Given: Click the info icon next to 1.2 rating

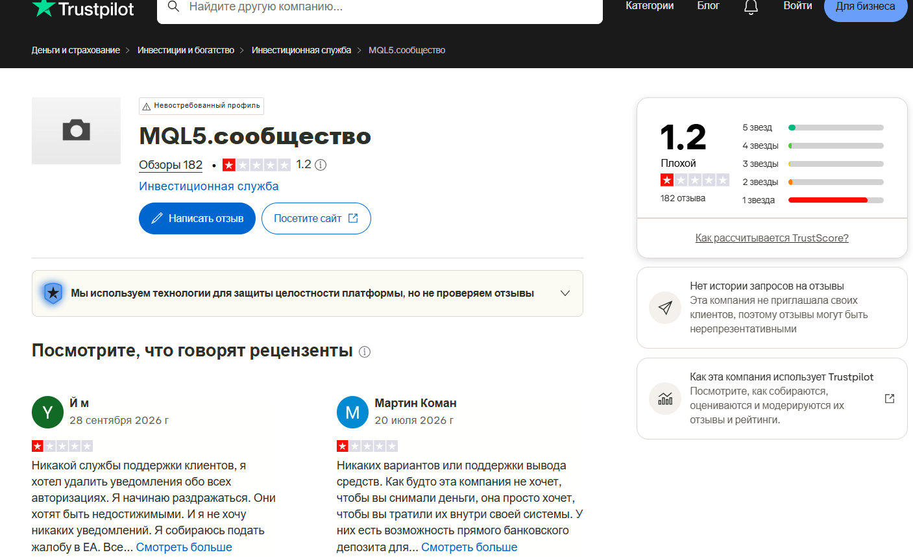Looking at the screenshot, I should pos(321,165).
